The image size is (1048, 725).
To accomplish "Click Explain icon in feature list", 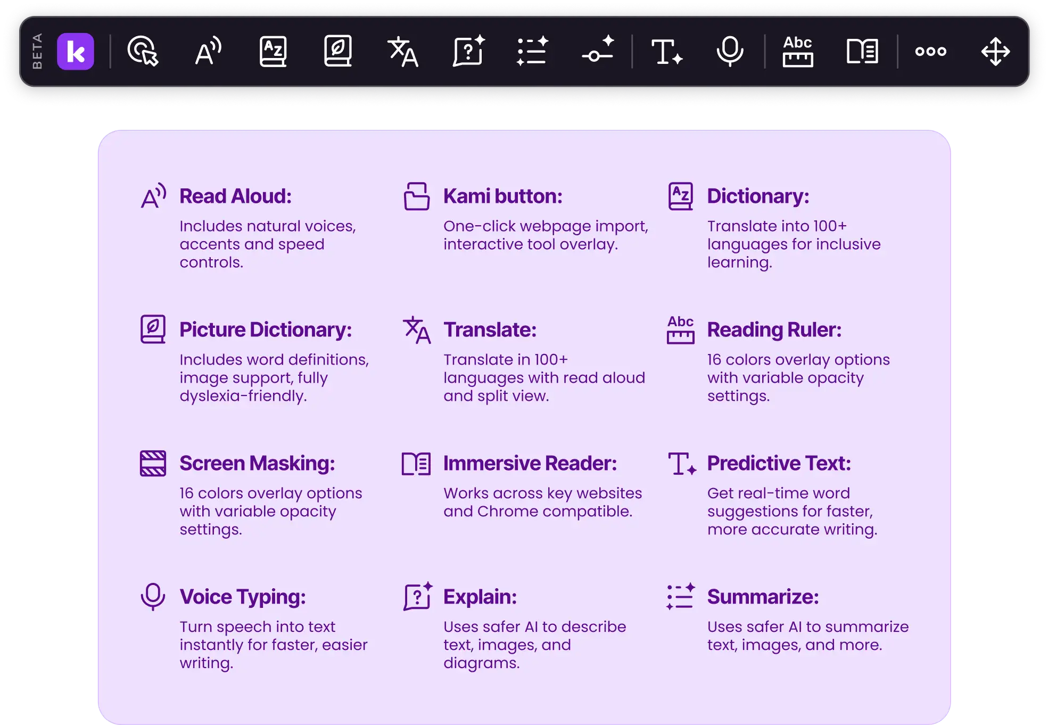I will coord(418,596).
